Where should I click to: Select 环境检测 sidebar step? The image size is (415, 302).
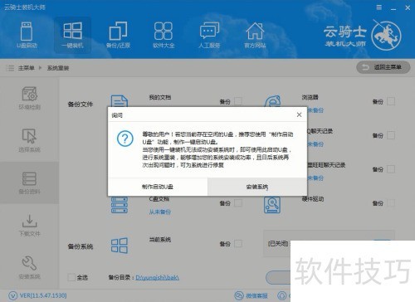click(29, 98)
